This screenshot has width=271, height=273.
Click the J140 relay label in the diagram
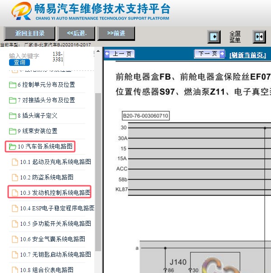(x=178, y=262)
